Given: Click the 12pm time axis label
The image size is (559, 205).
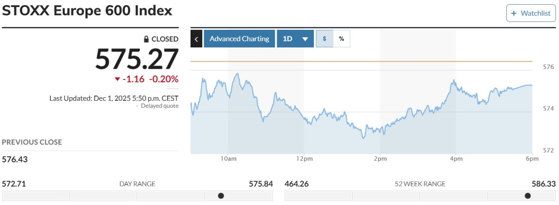Looking at the screenshot, I should point(304,159).
